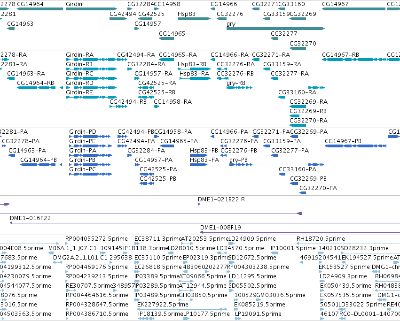Click protein CG33160-PA label

tap(298, 169)
